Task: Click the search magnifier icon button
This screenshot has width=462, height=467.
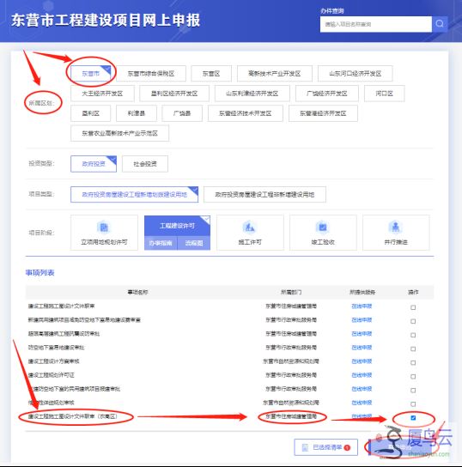Action: pyautogui.click(x=440, y=24)
